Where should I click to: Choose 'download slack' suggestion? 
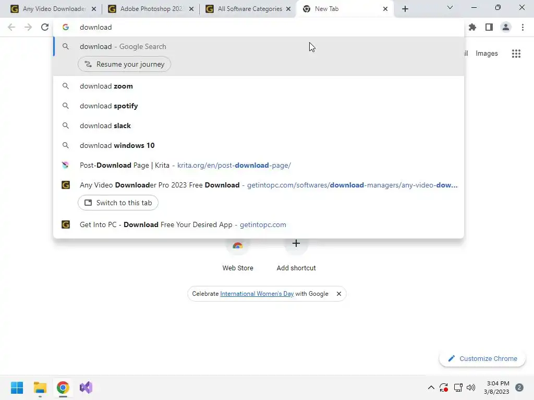pyautogui.click(x=259, y=126)
